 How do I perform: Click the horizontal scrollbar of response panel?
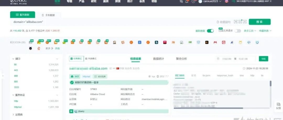click(208, 108)
